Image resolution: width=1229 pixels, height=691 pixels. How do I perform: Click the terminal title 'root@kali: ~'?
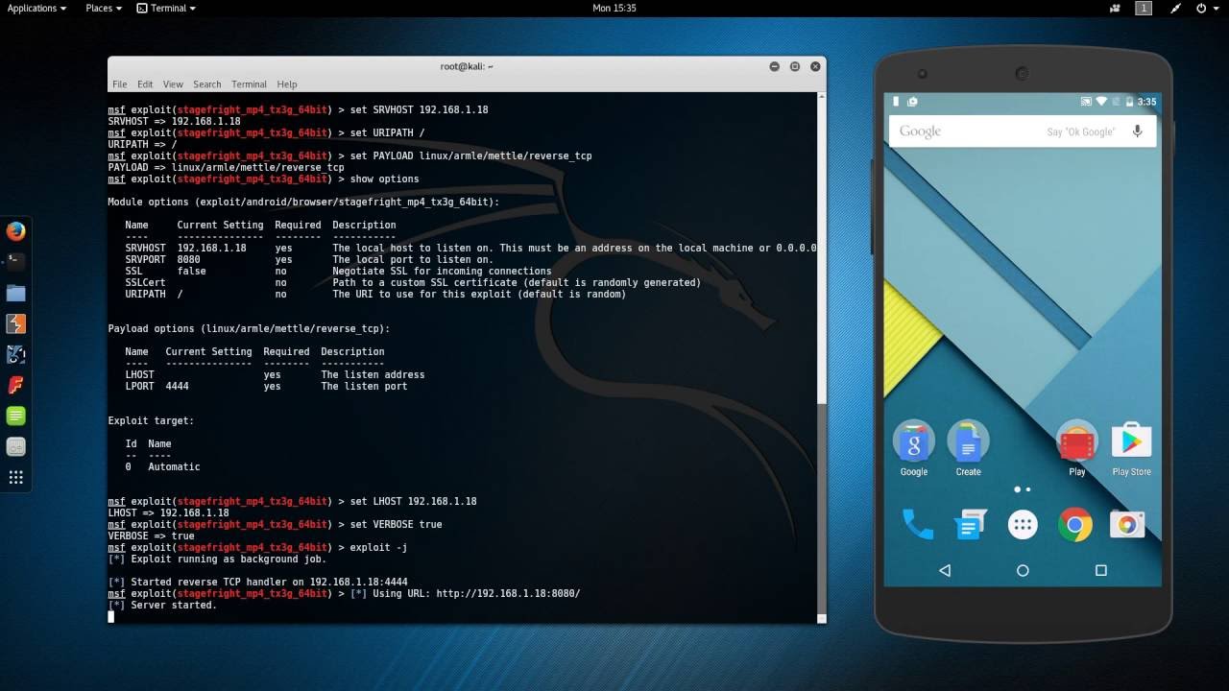(467, 66)
